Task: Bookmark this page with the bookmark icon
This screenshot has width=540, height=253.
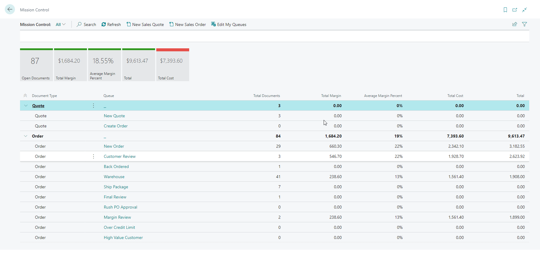Action: coord(505,10)
